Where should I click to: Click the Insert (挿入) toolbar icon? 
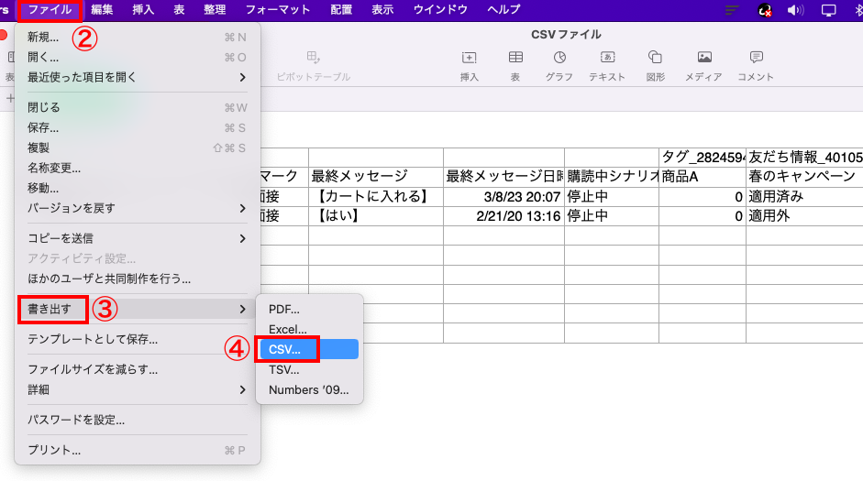pyautogui.click(x=469, y=58)
